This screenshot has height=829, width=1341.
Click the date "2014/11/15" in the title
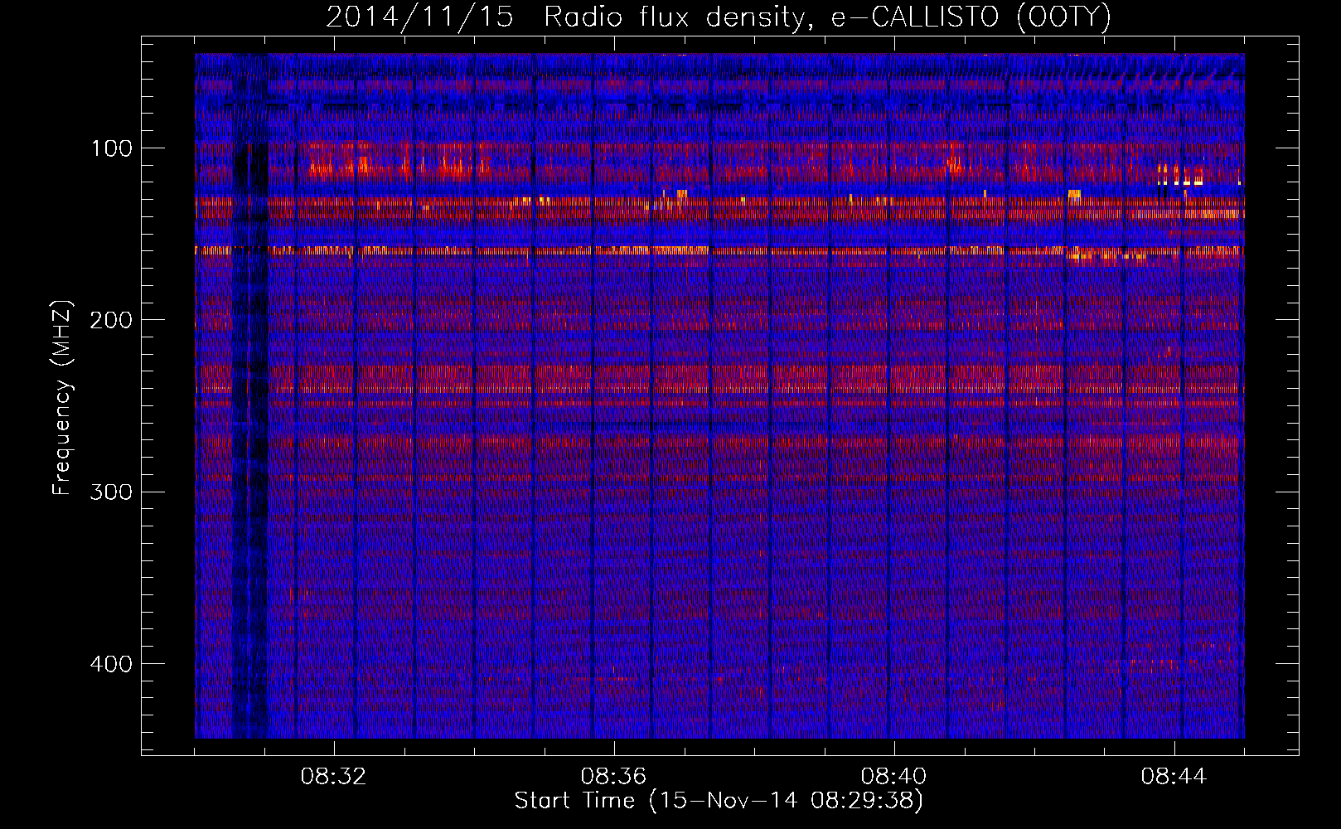pyautogui.click(x=420, y=17)
